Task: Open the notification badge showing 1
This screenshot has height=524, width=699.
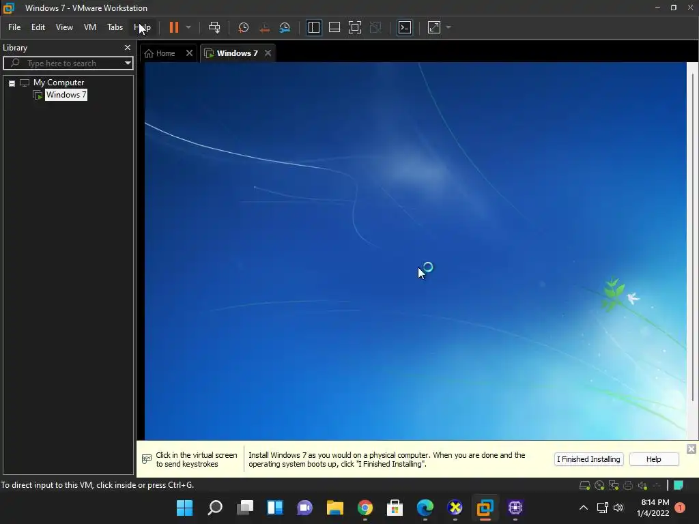Action: (x=680, y=508)
